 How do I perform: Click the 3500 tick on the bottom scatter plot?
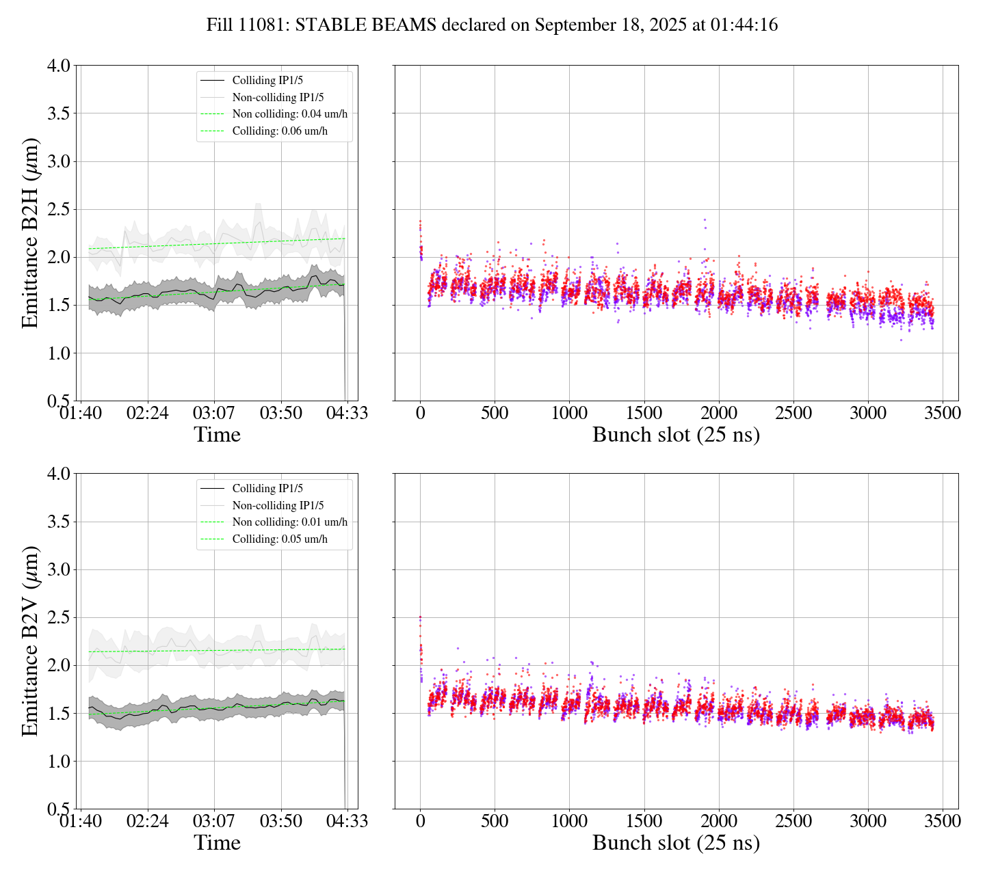point(942,821)
